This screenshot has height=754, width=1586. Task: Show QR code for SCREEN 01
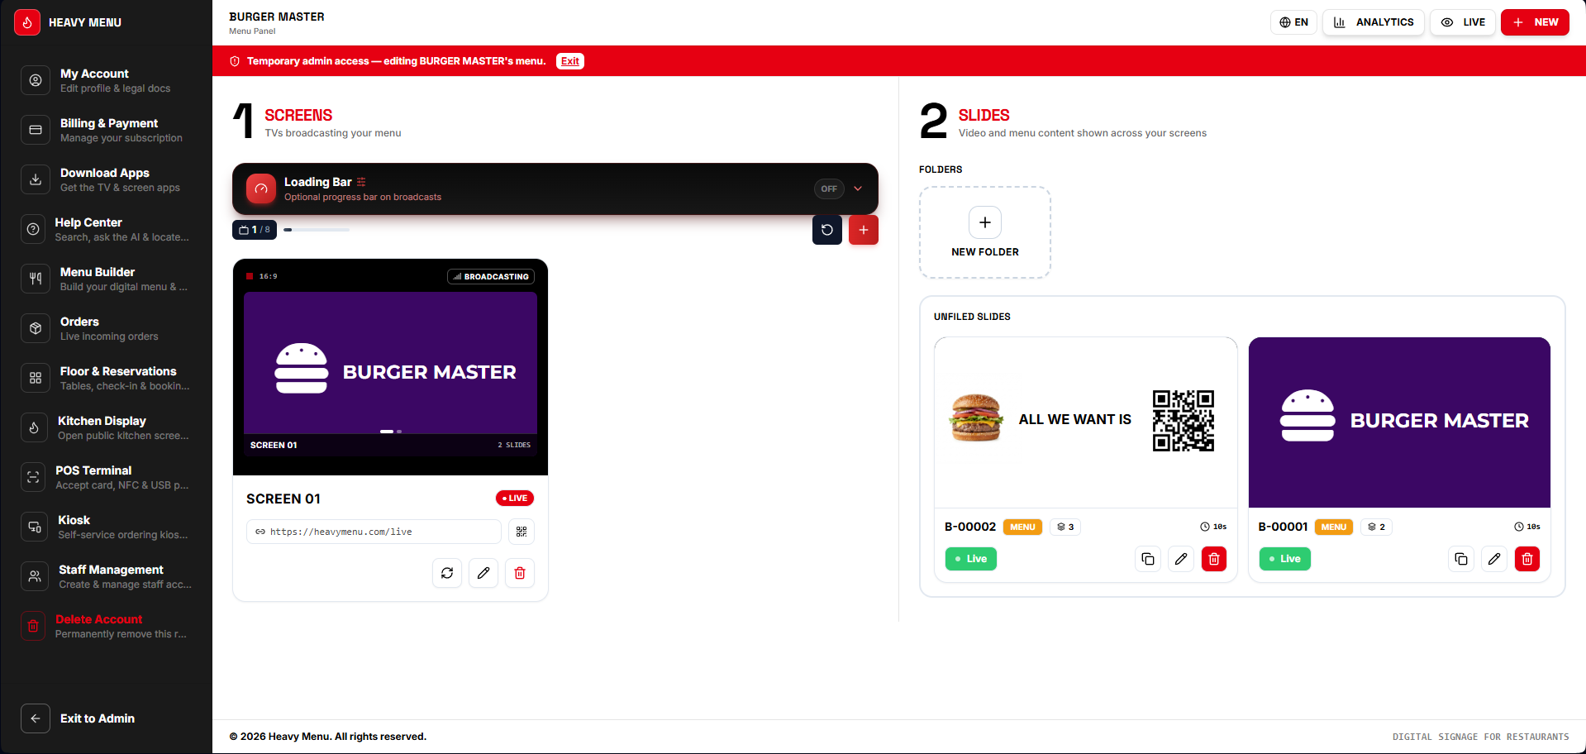pyautogui.click(x=522, y=532)
